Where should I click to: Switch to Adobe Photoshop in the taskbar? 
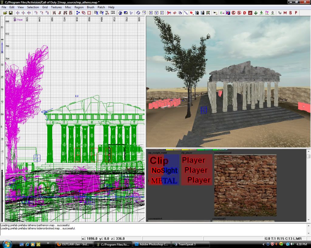click(152, 244)
